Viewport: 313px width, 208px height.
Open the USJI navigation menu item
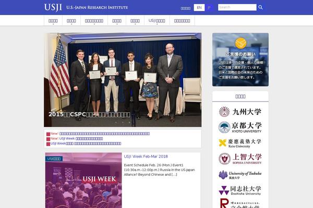point(157,21)
